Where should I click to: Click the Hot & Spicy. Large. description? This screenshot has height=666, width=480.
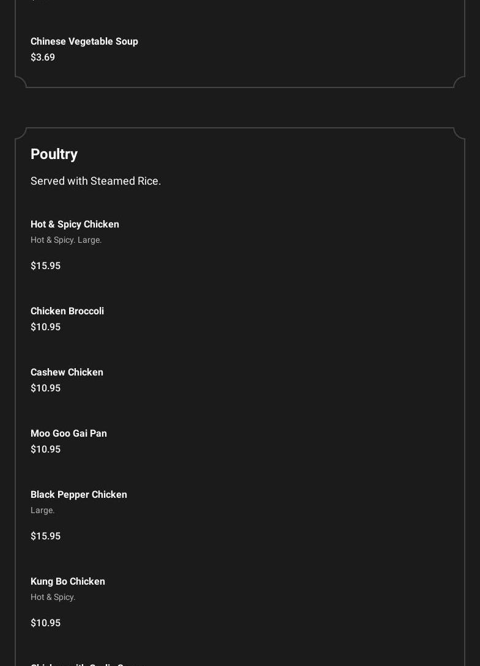pyautogui.click(x=66, y=240)
